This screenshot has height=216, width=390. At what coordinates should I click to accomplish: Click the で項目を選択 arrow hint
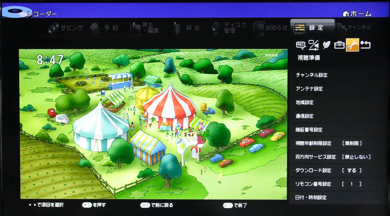point(46,205)
